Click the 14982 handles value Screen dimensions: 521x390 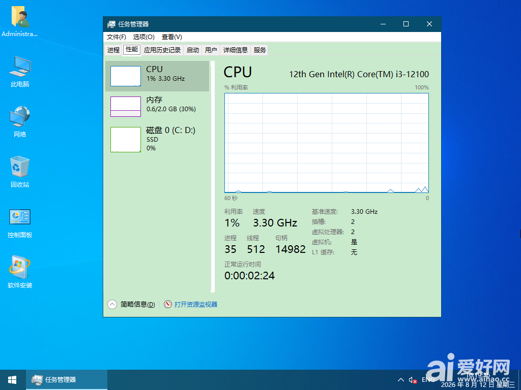[x=291, y=249]
